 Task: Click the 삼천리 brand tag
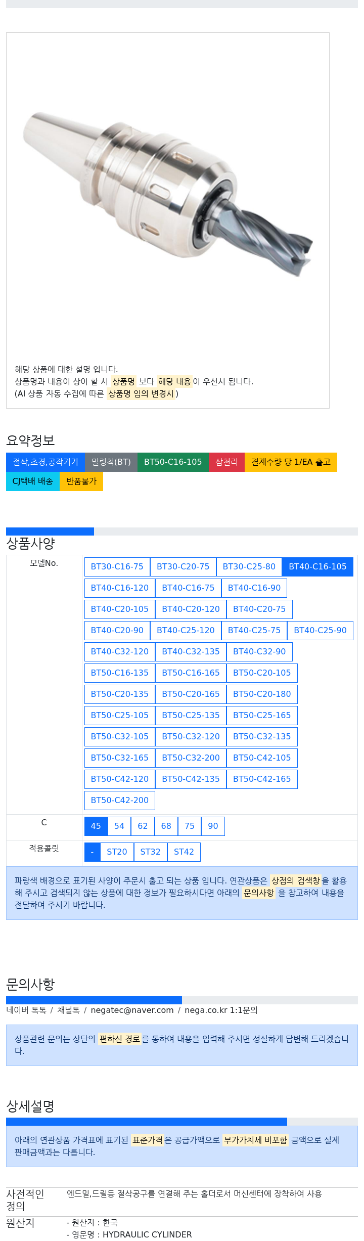227,462
